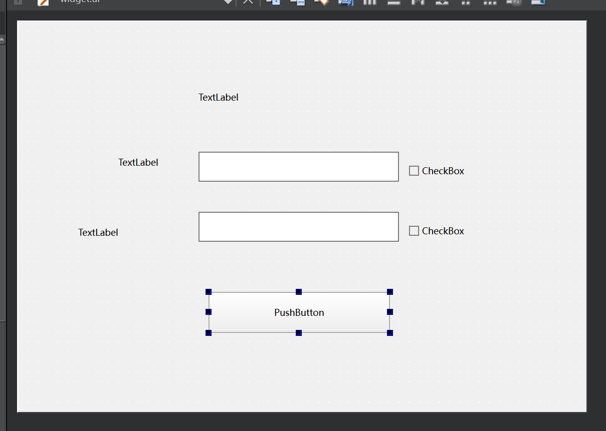The width and height of the screenshot is (606, 431).
Task: Apply Lay Out Vertically from toolbar
Action: 394,2
